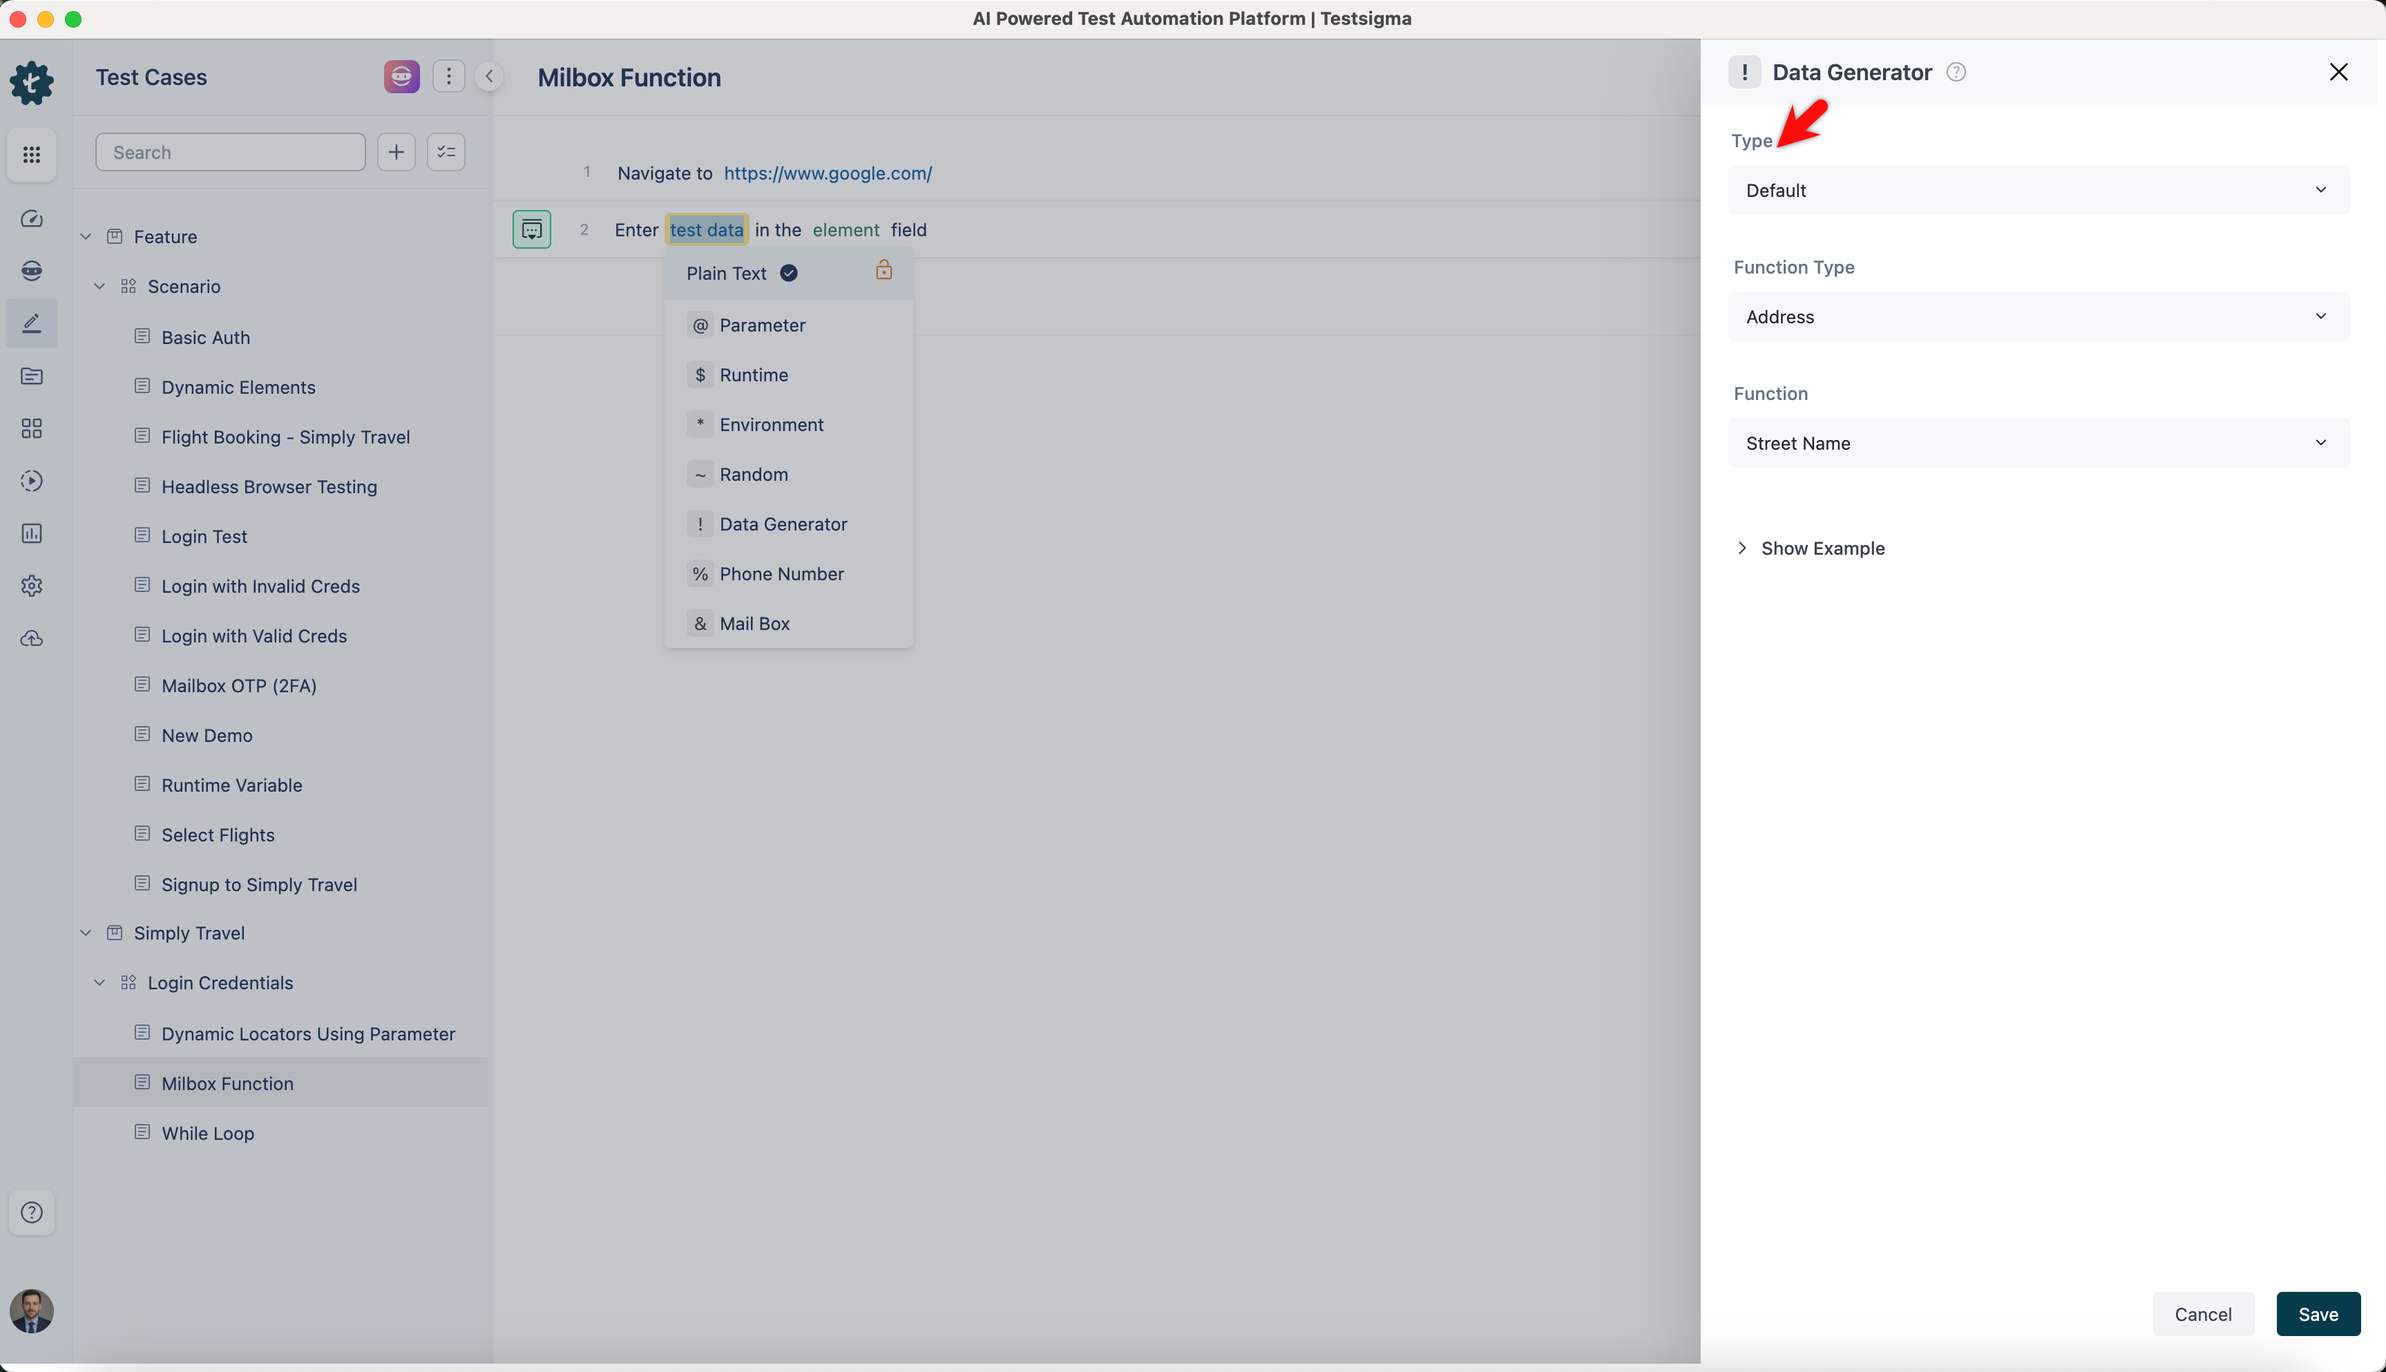Viewport: 2386px width, 1372px height.
Task: Open the Type dropdown showing Default
Action: pos(2037,191)
